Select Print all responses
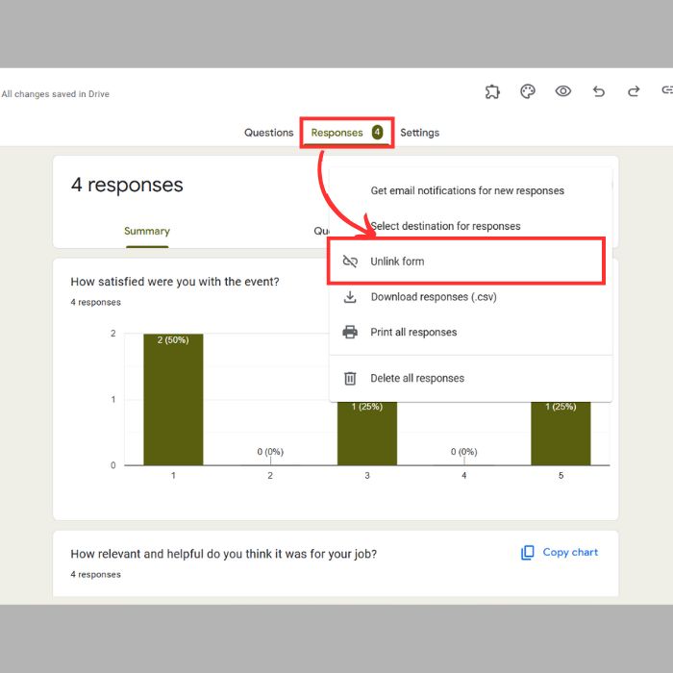 coord(470,333)
